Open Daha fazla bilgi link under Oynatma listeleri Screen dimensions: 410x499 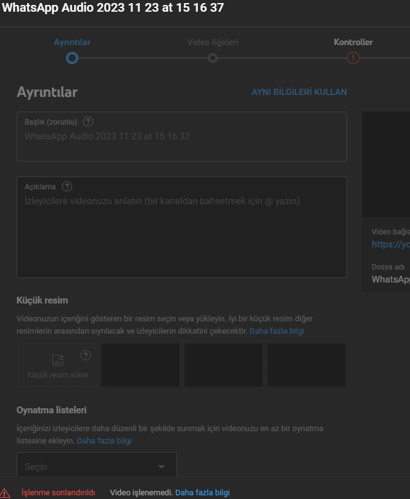[104, 441]
